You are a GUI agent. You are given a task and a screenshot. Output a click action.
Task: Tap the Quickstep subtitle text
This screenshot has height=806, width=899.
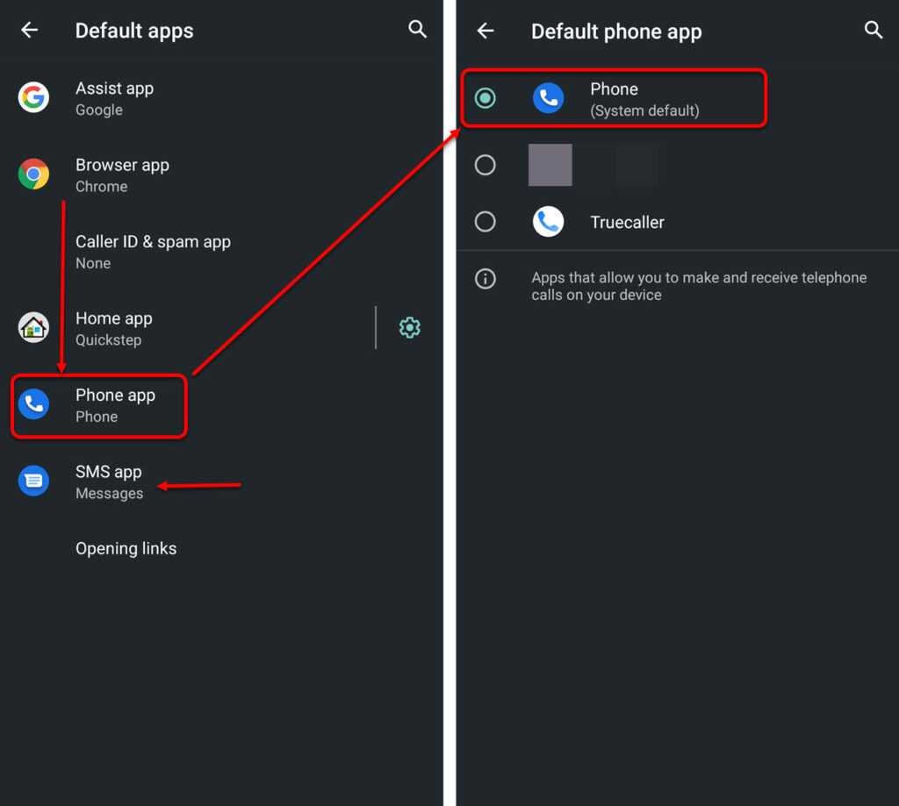[x=108, y=340]
